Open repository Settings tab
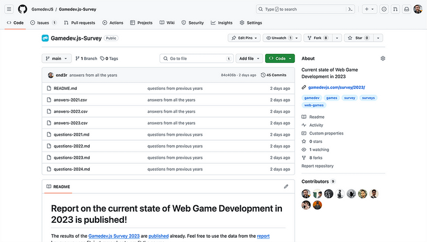 pos(251,23)
